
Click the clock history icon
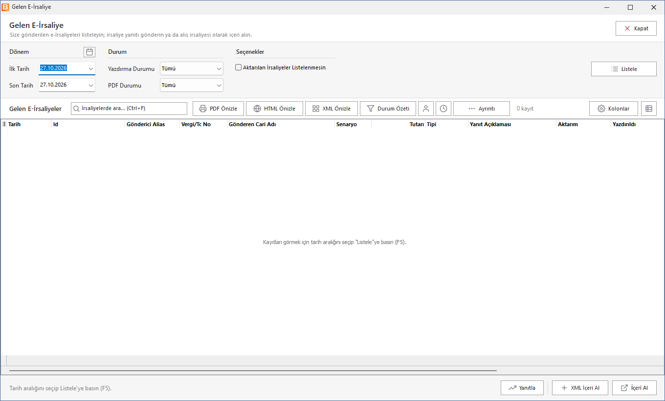coord(443,109)
